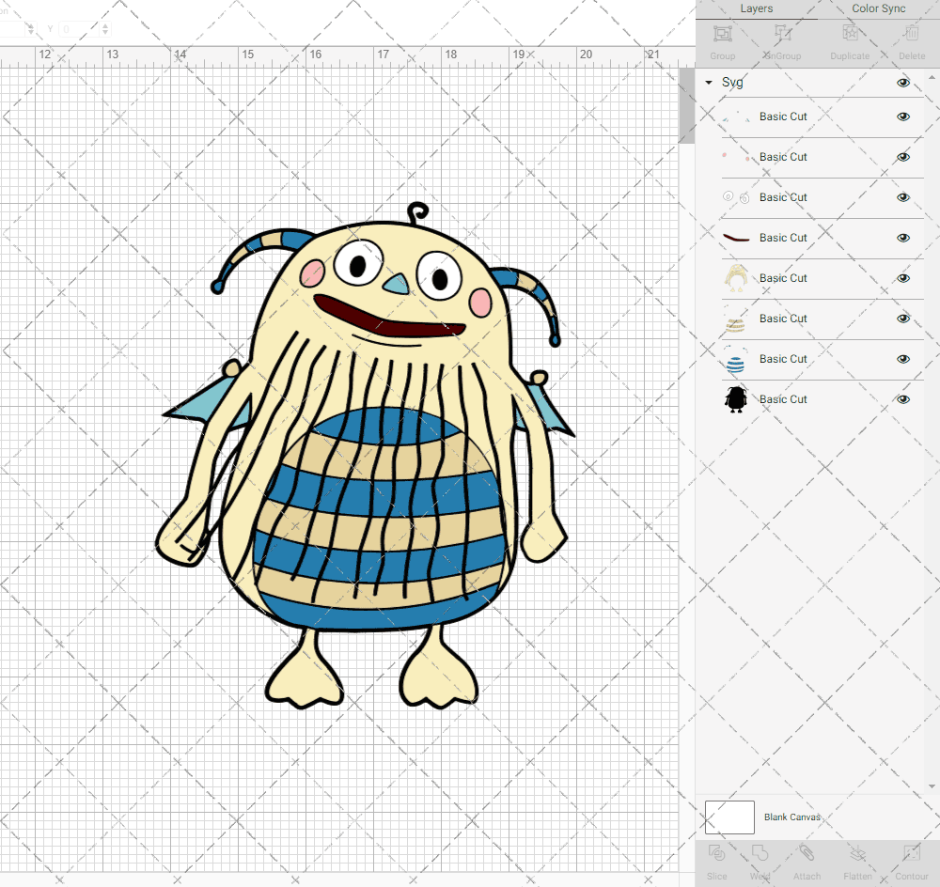This screenshot has width=940, height=887.
Task: Hide the first Basic Cut layer with light blue specks
Action: 903,117
